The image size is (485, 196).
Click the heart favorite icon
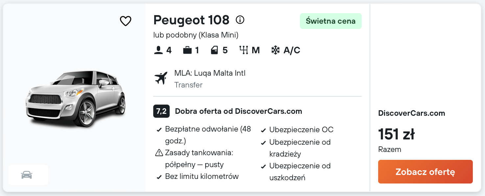pyautogui.click(x=125, y=21)
